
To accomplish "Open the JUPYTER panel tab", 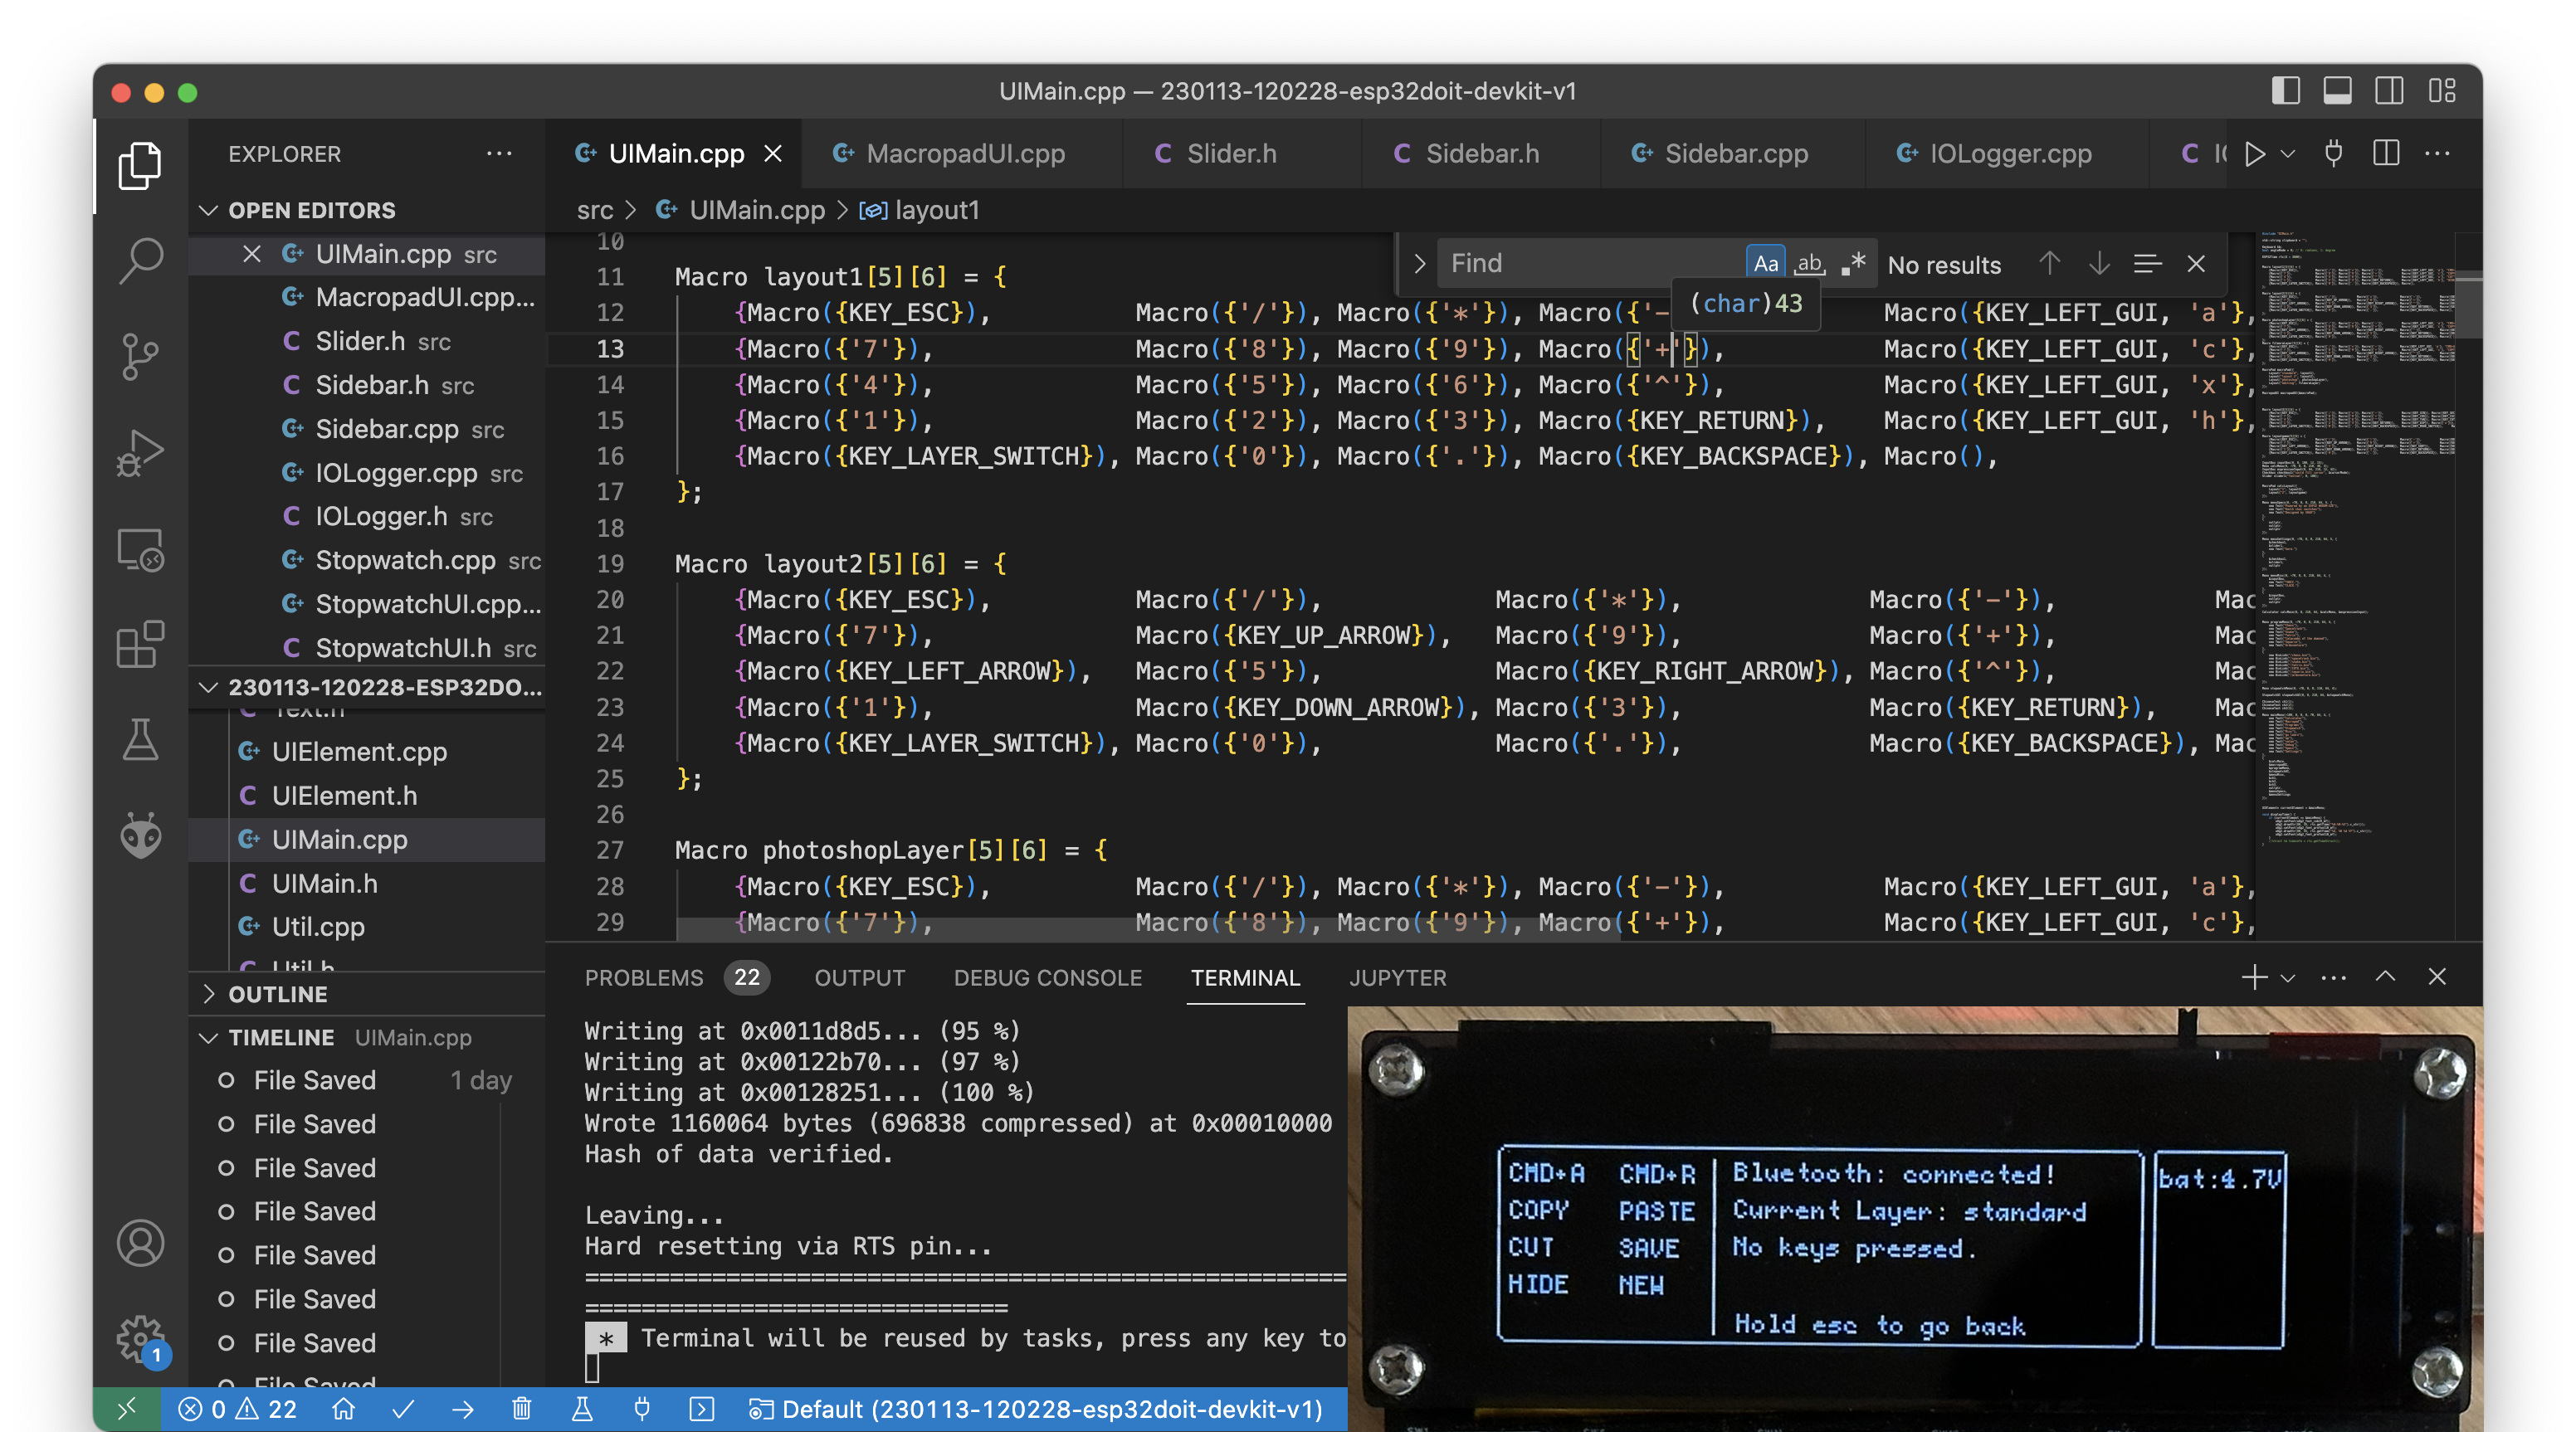I will [1397, 978].
